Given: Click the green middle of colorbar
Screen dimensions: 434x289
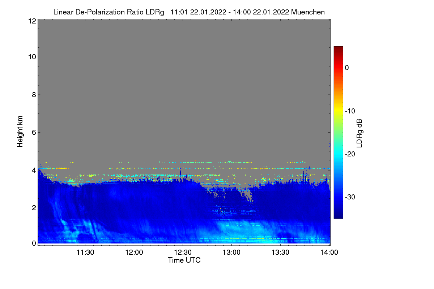Looking at the screenshot, I should click(x=338, y=132).
